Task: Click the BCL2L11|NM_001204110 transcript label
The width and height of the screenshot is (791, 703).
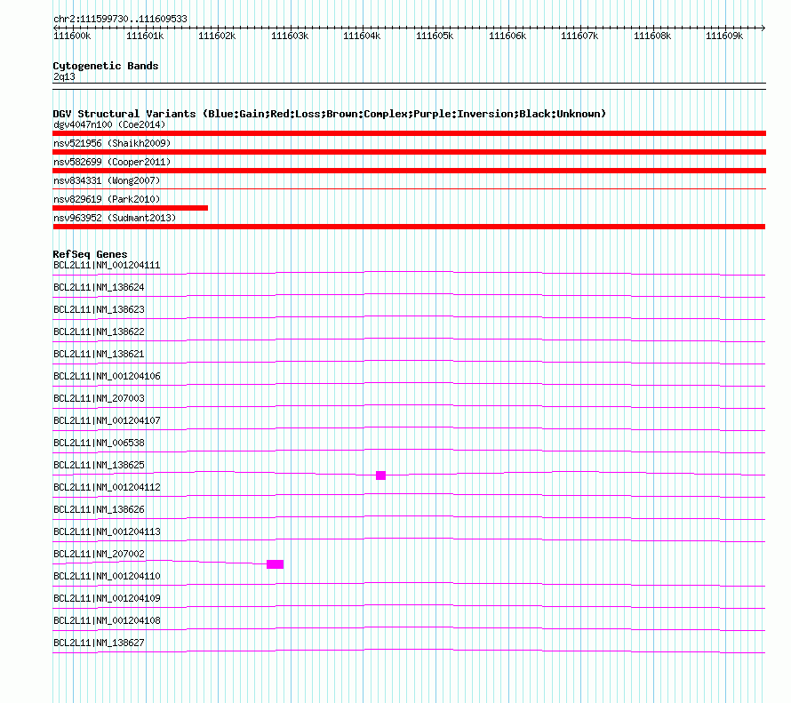Action: click(107, 576)
